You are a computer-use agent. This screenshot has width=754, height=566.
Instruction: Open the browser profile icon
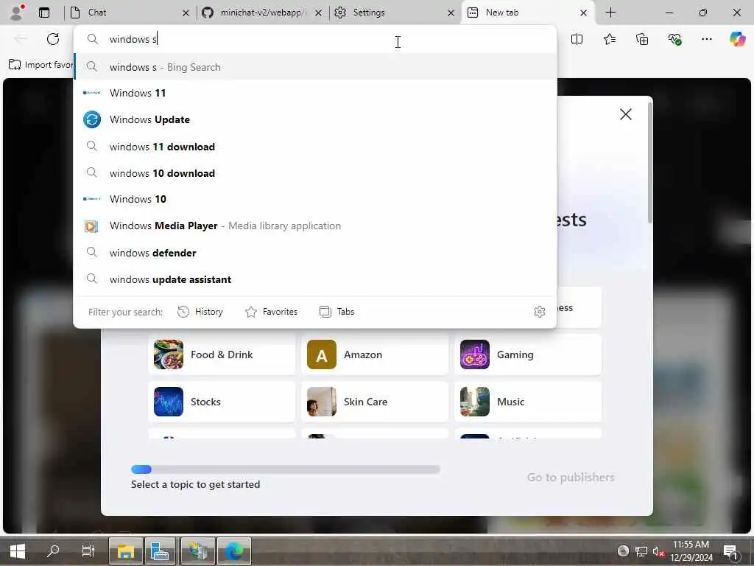(17, 12)
